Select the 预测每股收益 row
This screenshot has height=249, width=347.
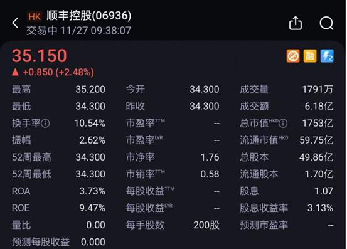pyautogui.click(x=58, y=242)
